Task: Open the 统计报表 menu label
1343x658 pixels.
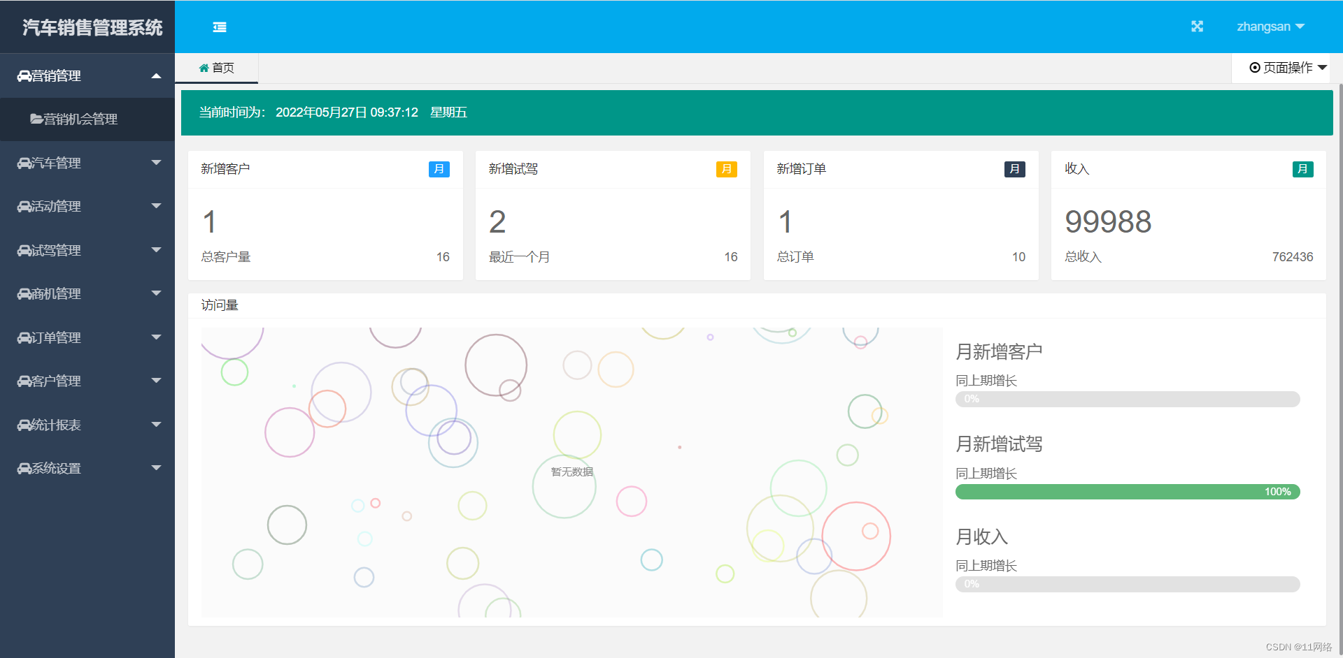Action: [x=57, y=425]
